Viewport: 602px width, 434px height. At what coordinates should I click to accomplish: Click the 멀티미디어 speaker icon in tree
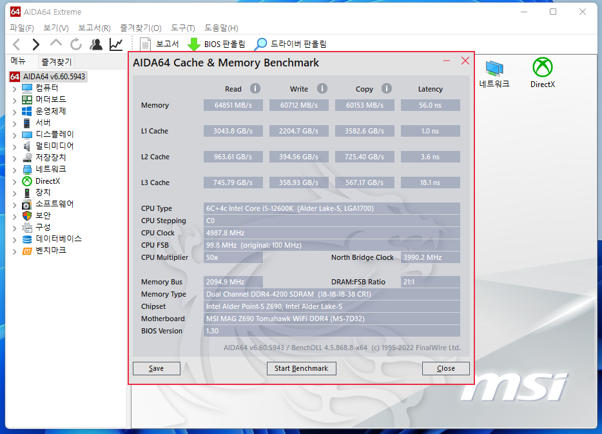click(27, 146)
